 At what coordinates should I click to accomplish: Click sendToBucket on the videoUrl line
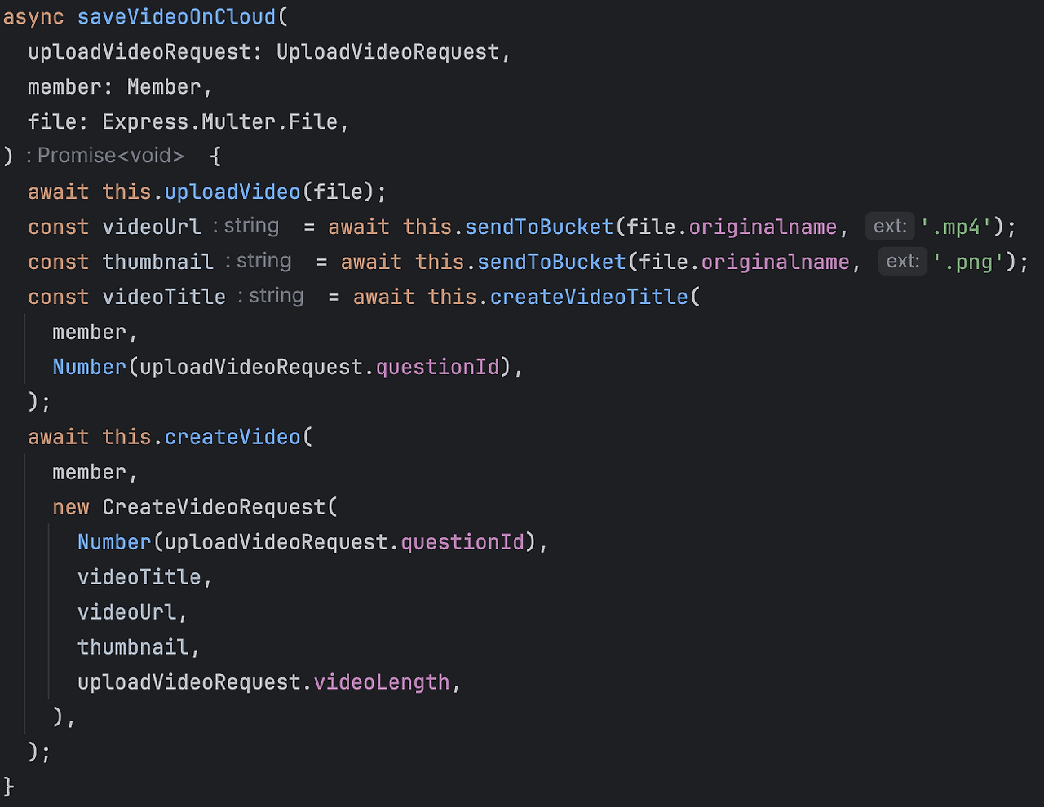click(x=539, y=227)
